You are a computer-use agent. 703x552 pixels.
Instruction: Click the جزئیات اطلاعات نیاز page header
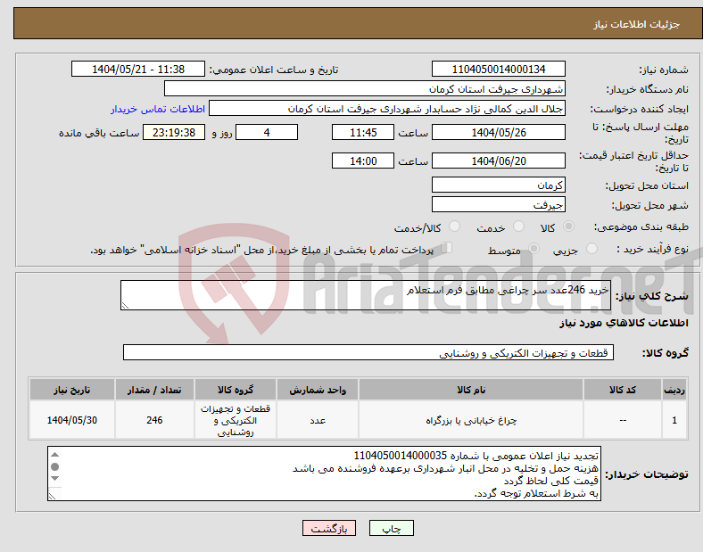[x=637, y=24]
